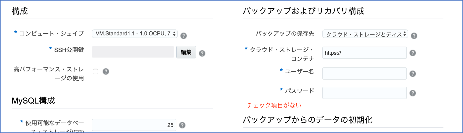Click help icon next to 編集 button
The height and width of the screenshot is (133, 463).
(202, 53)
